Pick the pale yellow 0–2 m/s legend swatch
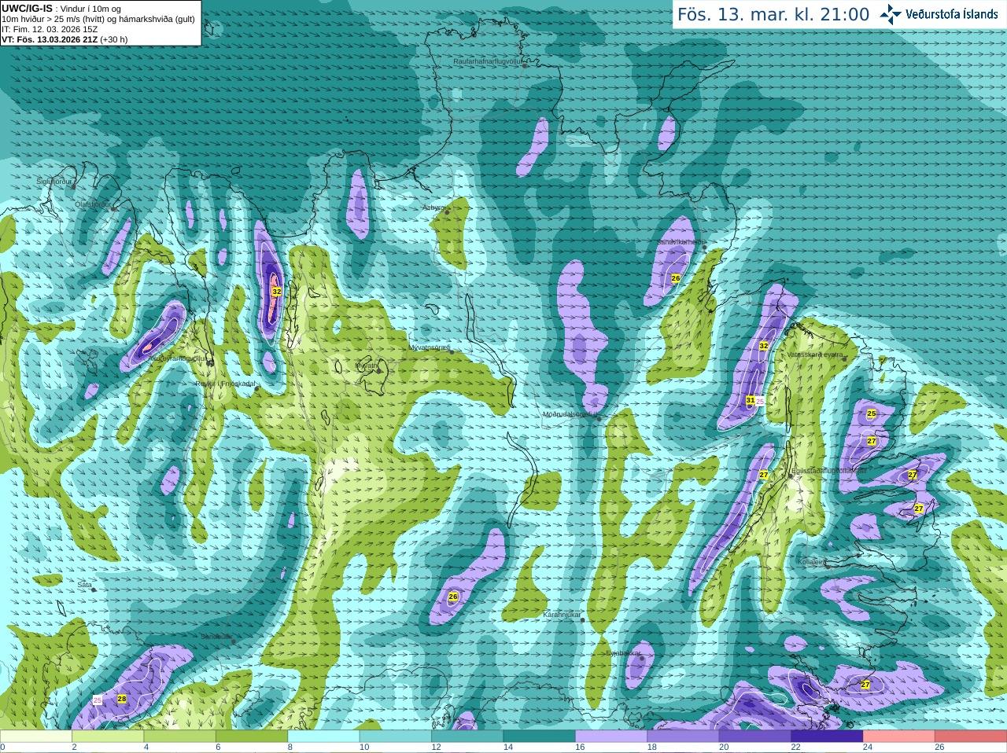 (x=36, y=736)
